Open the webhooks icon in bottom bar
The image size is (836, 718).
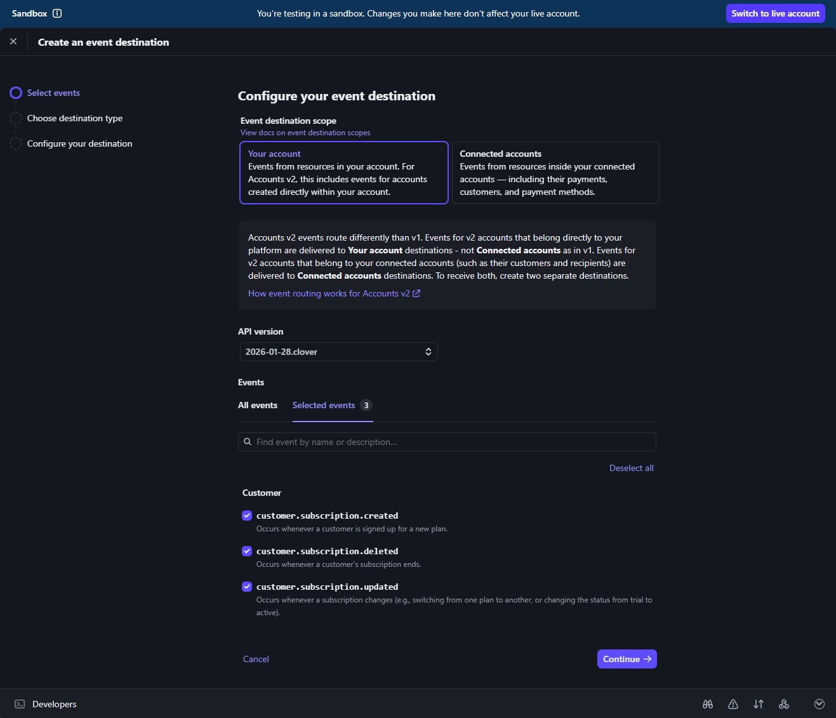click(784, 704)
